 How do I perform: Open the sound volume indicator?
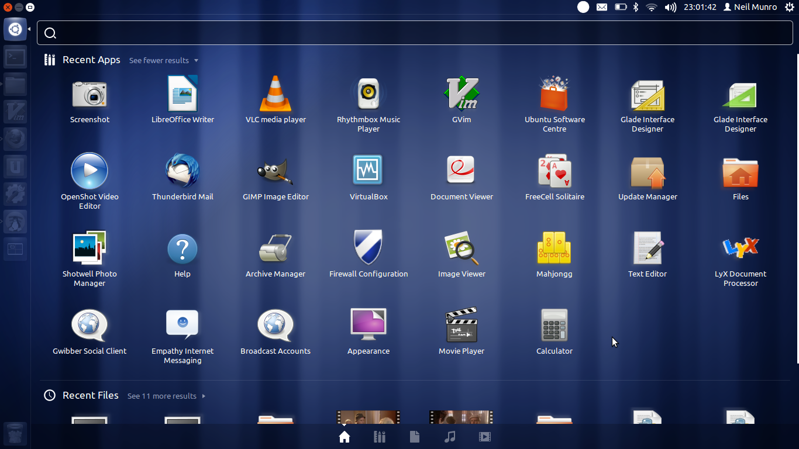point(670,7)
